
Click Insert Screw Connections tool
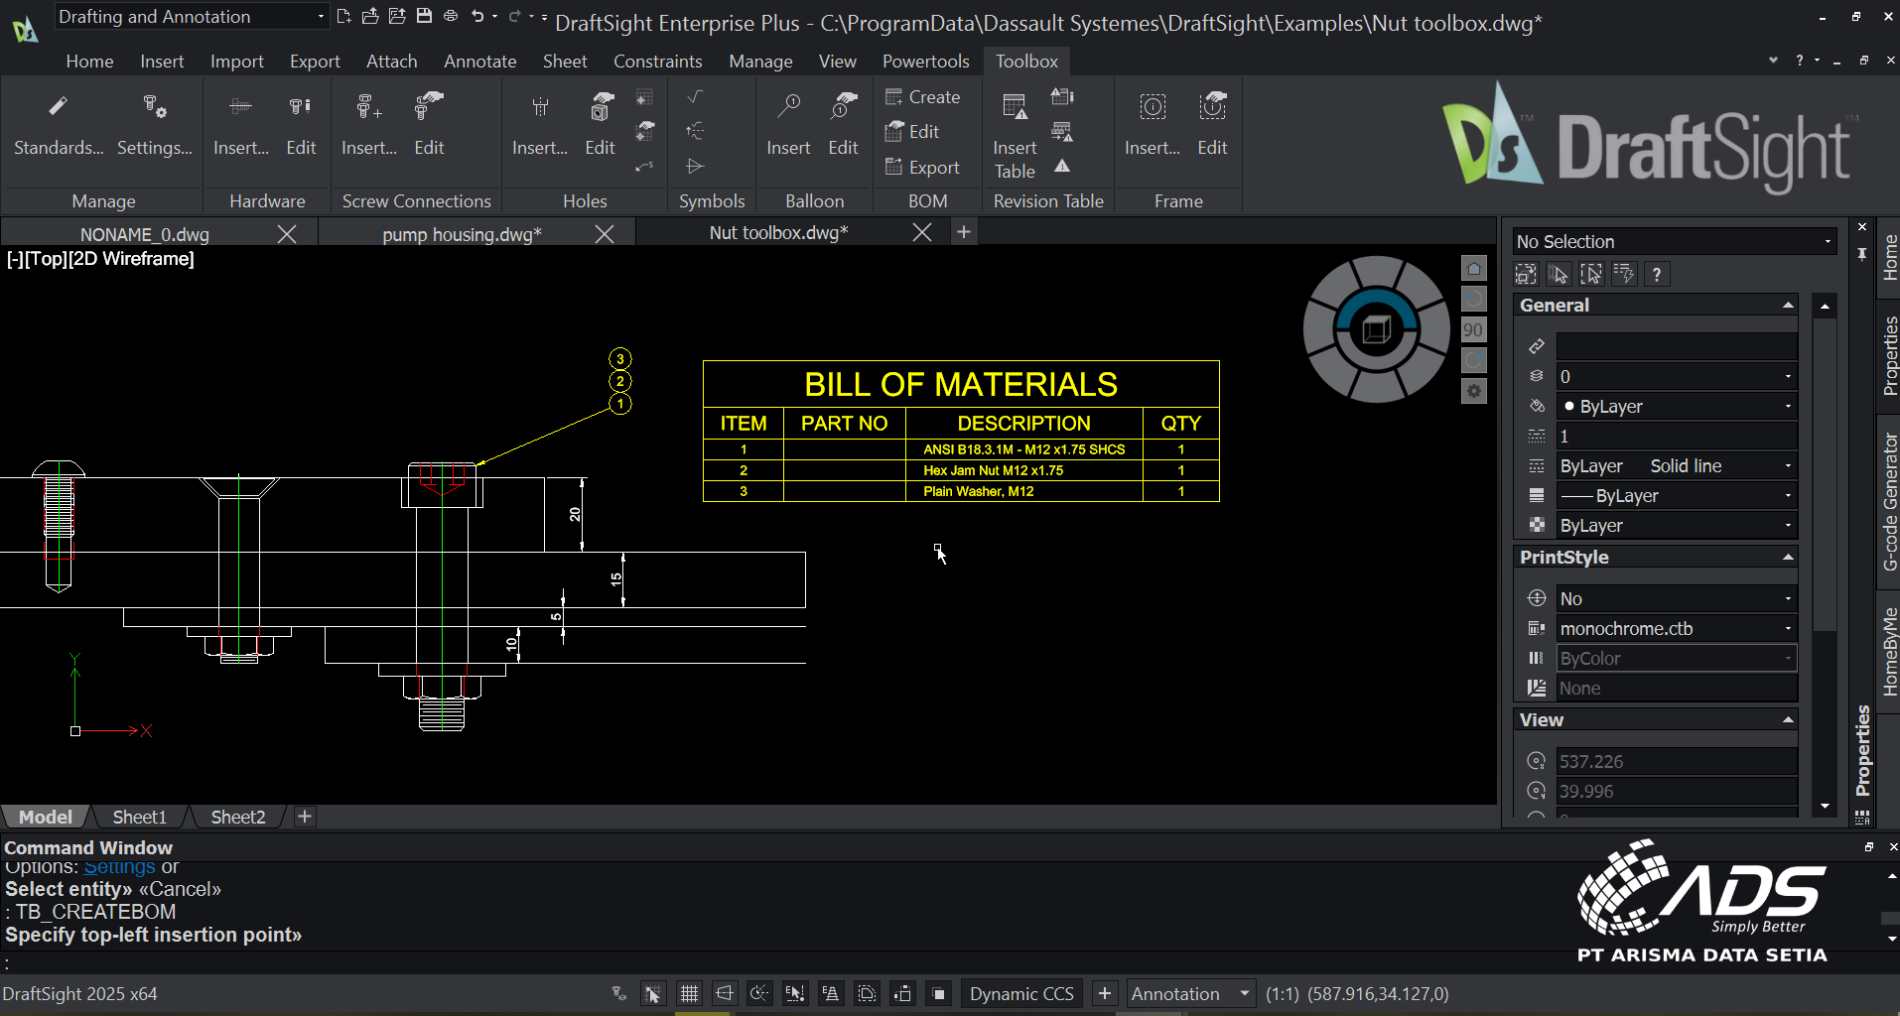(x=369, y=125)
